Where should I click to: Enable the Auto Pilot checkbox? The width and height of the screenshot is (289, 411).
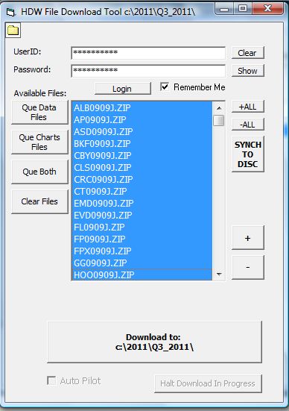[51, 380]
